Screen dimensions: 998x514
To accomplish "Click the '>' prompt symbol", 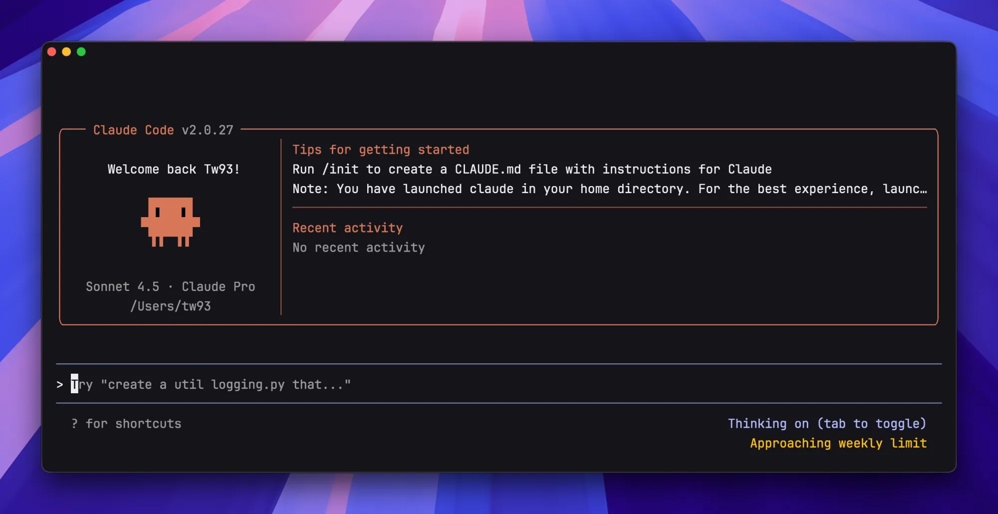I will coord(60,384).
